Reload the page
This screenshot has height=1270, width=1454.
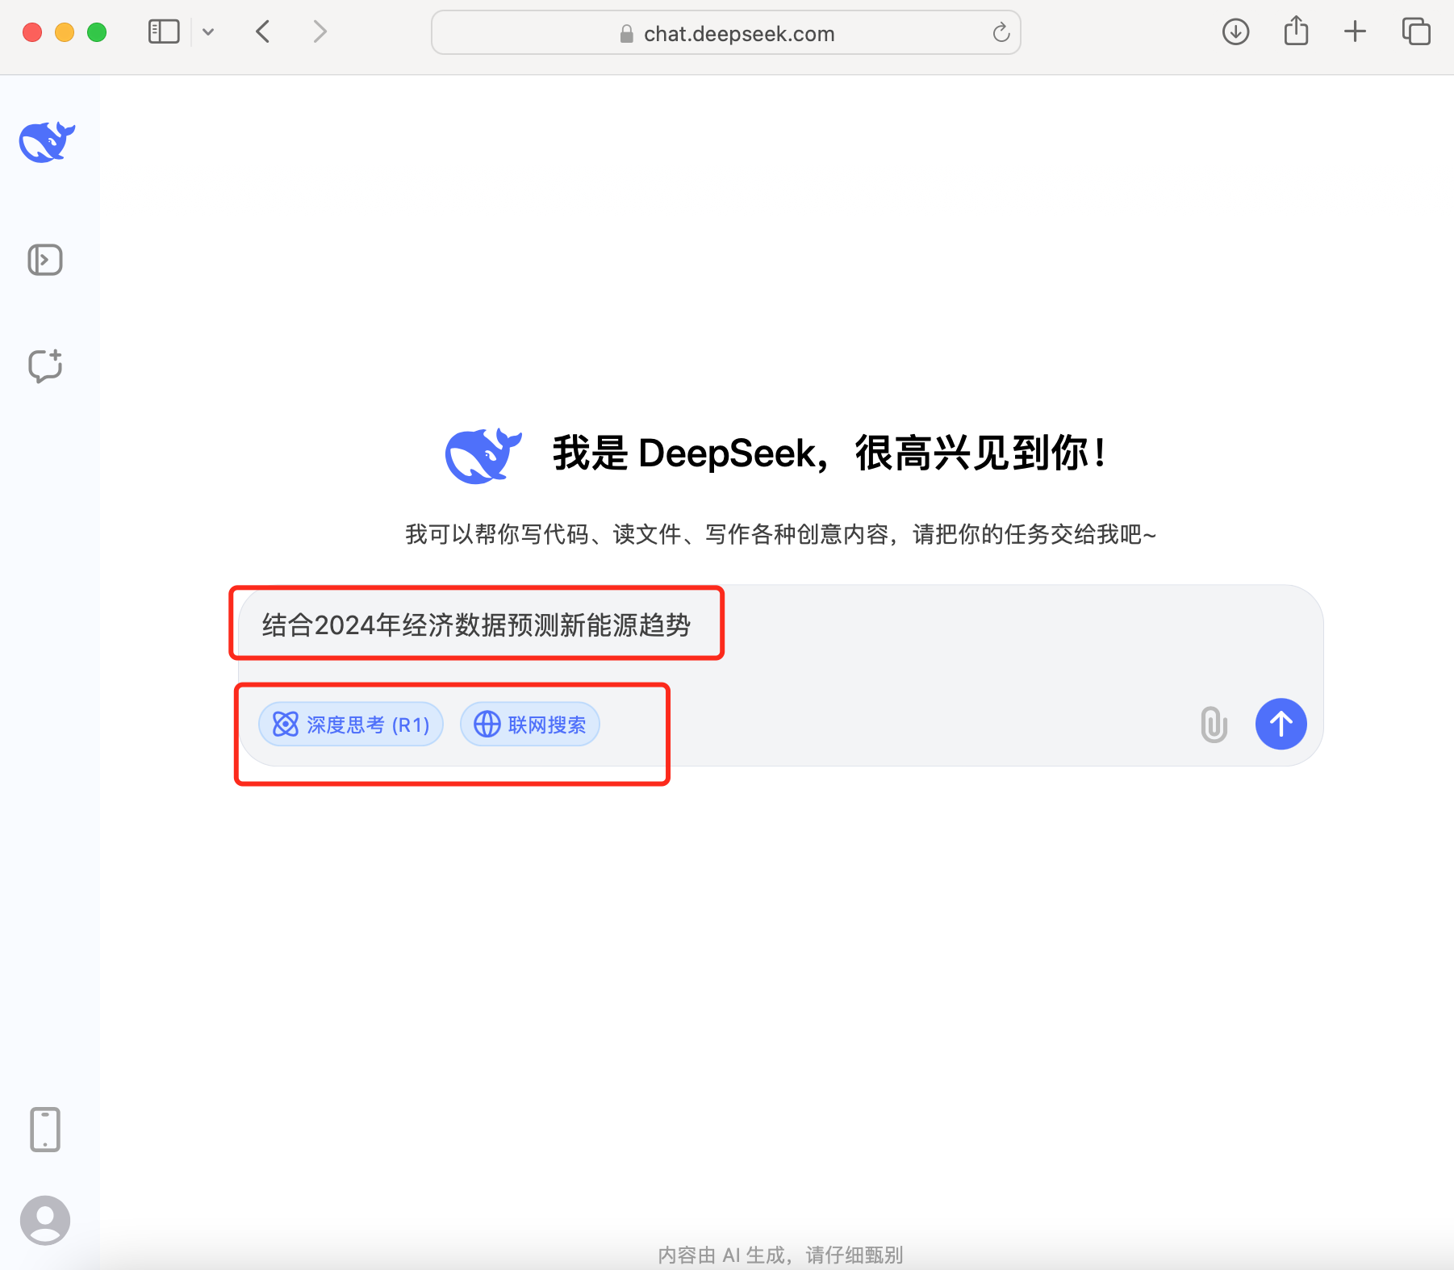1001,32
